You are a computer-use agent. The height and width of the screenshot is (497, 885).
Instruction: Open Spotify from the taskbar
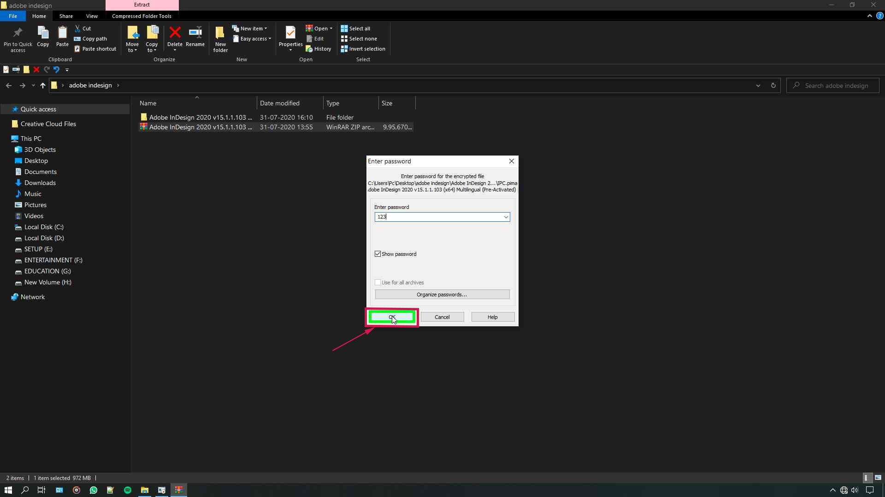coord(127,490)
